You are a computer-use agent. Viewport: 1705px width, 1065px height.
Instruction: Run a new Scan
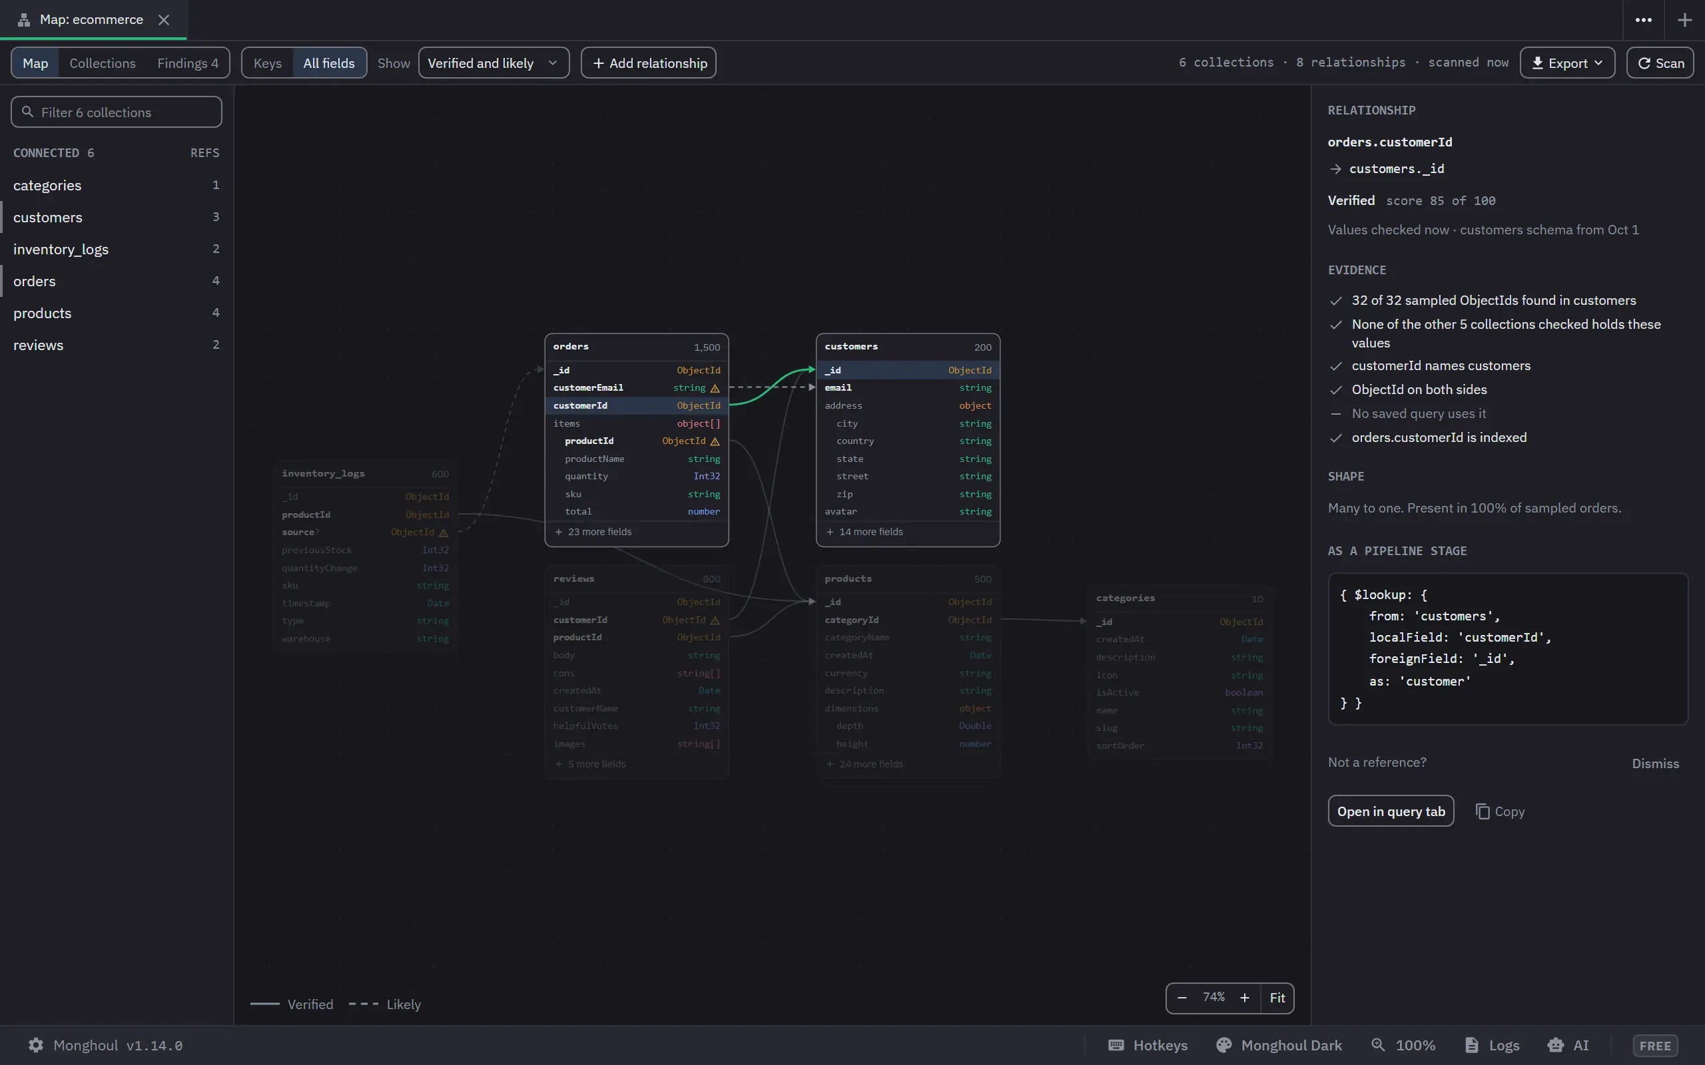pyautogui.click(x=1660, y=63)
